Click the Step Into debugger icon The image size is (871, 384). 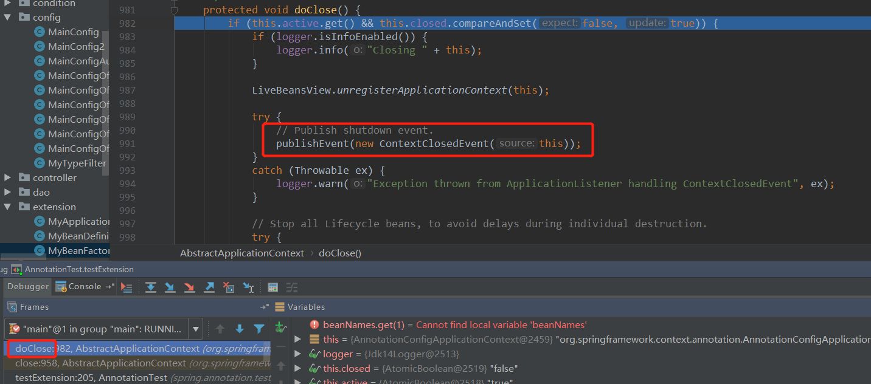(170, 287)
